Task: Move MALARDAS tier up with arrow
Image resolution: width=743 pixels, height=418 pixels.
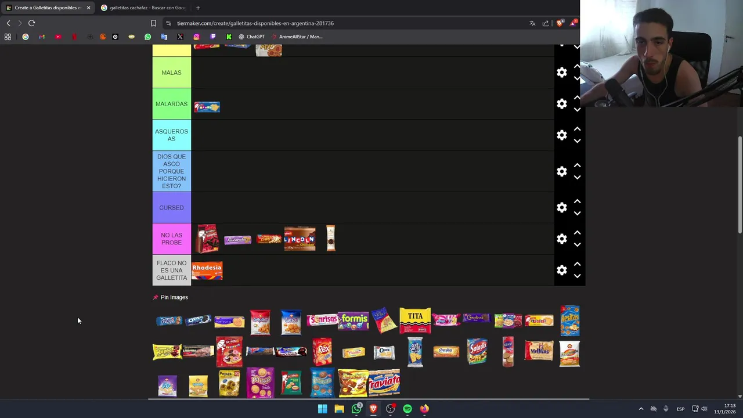Action: [x=577, y=98]
